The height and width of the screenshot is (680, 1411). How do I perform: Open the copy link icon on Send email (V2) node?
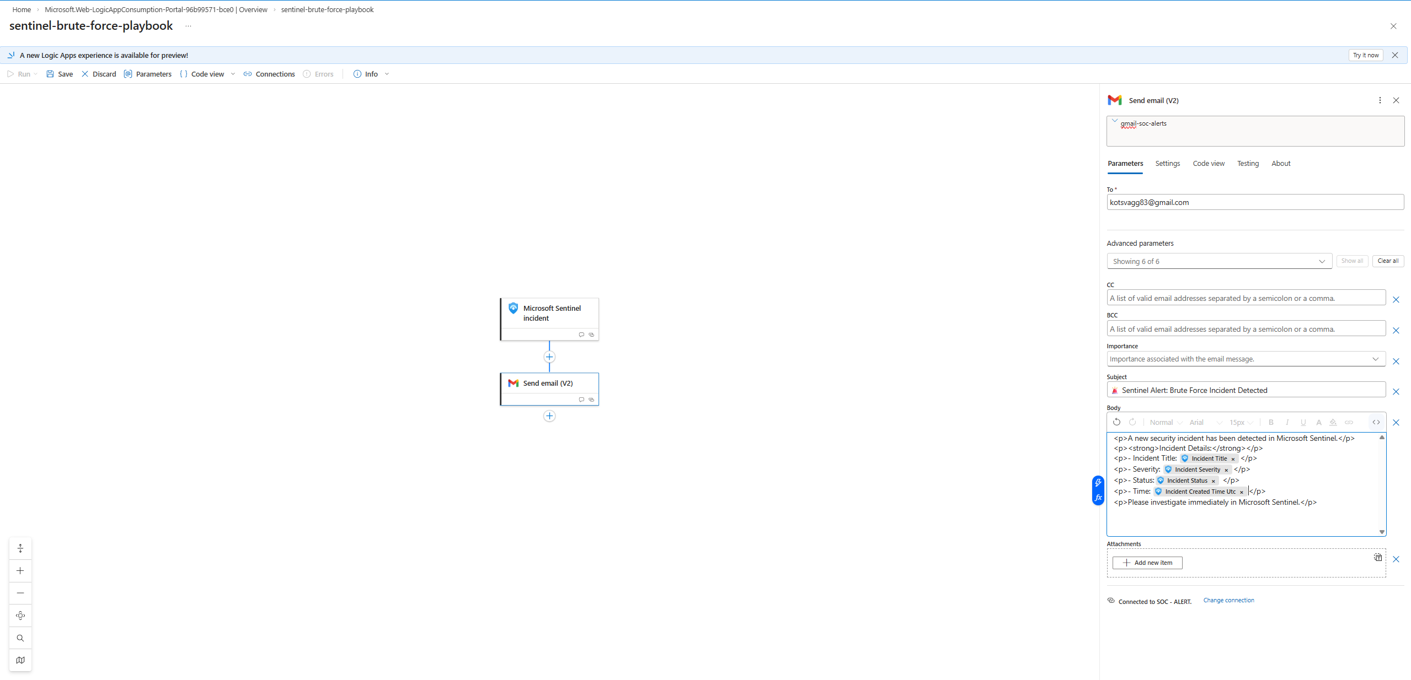(592, 400)
